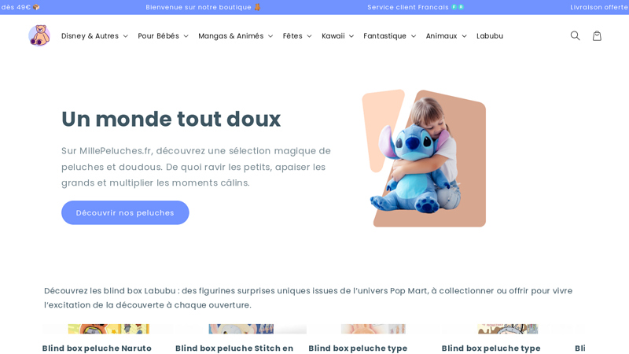Expand the Pour Bébés dropdown
This screenshot has height=354, width=629.
[x=163, y=35]
